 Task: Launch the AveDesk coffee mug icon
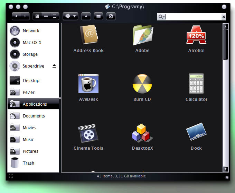tap(88, 84)
